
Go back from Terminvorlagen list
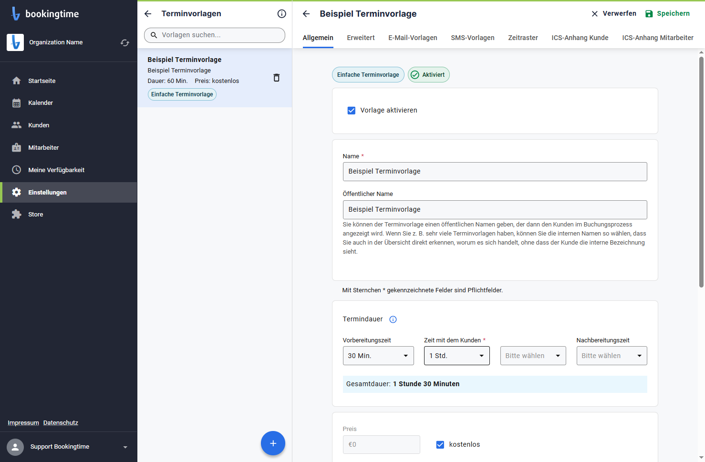(148, 14)
